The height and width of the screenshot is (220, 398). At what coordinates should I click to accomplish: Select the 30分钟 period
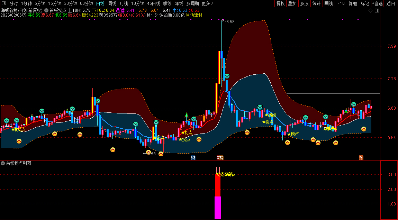(71, 3)
